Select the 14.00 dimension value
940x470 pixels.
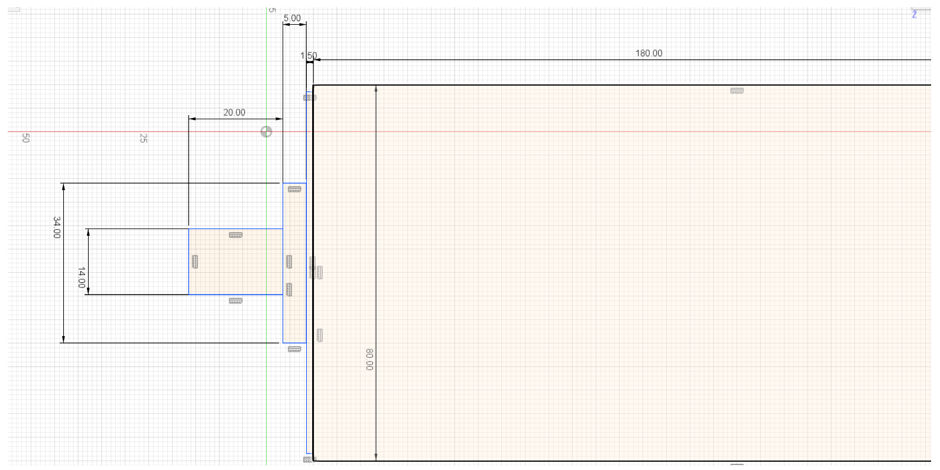pyautogui.click(x=82, y=278)
